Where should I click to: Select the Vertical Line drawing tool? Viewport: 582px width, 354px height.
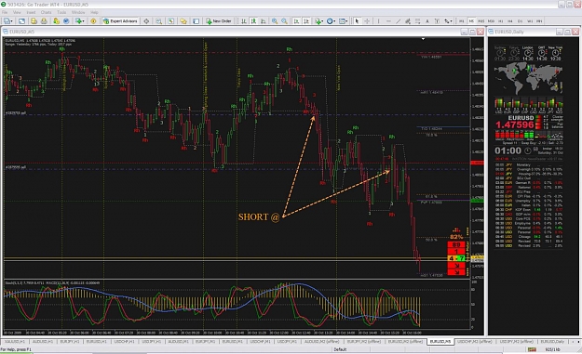coord(378,21)
